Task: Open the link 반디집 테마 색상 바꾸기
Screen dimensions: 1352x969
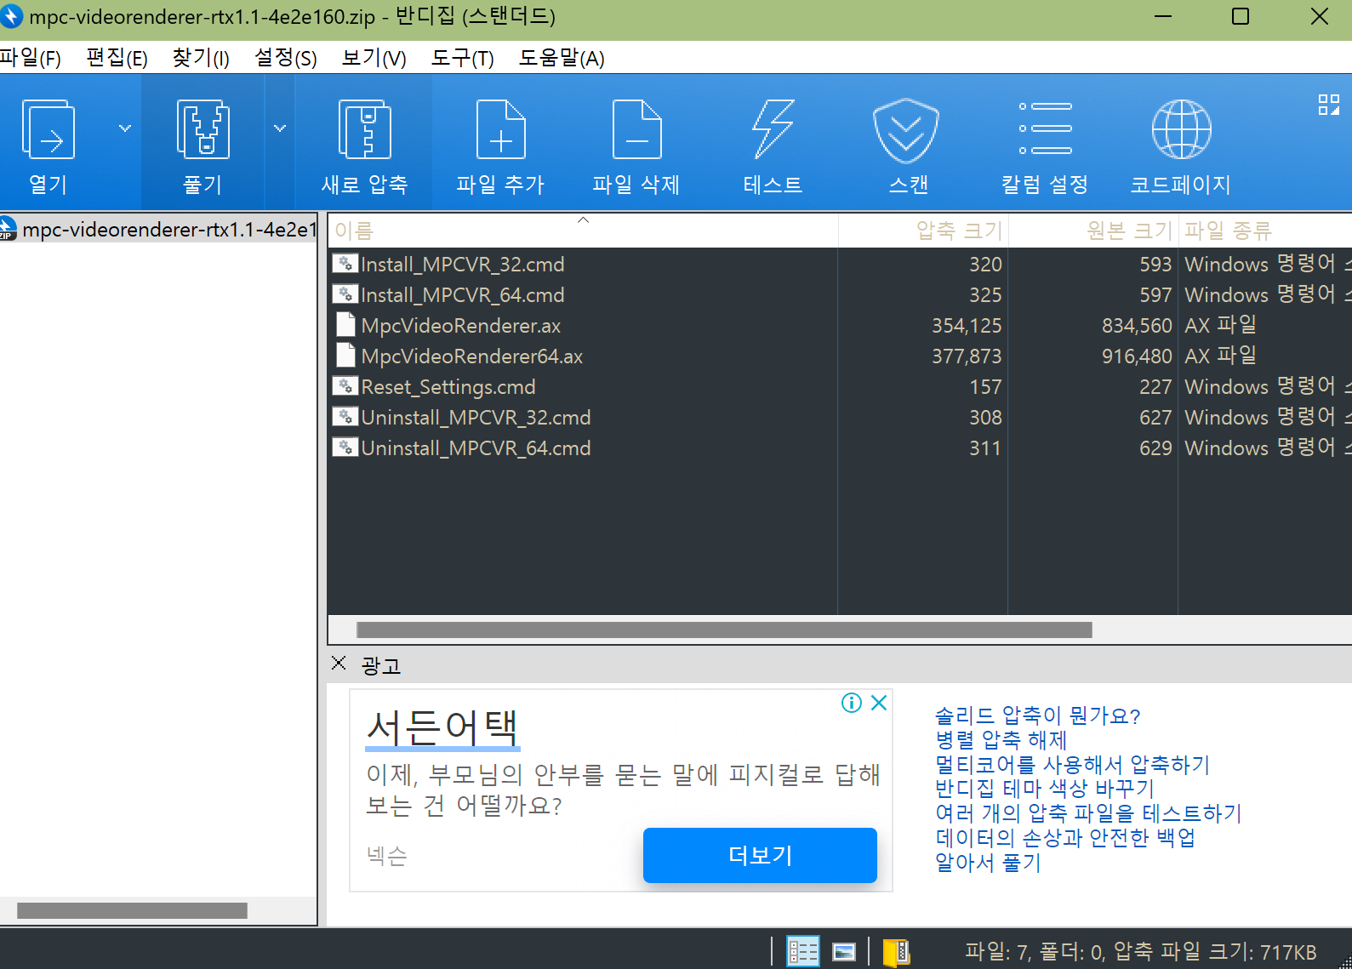Action: point(1045,789)
